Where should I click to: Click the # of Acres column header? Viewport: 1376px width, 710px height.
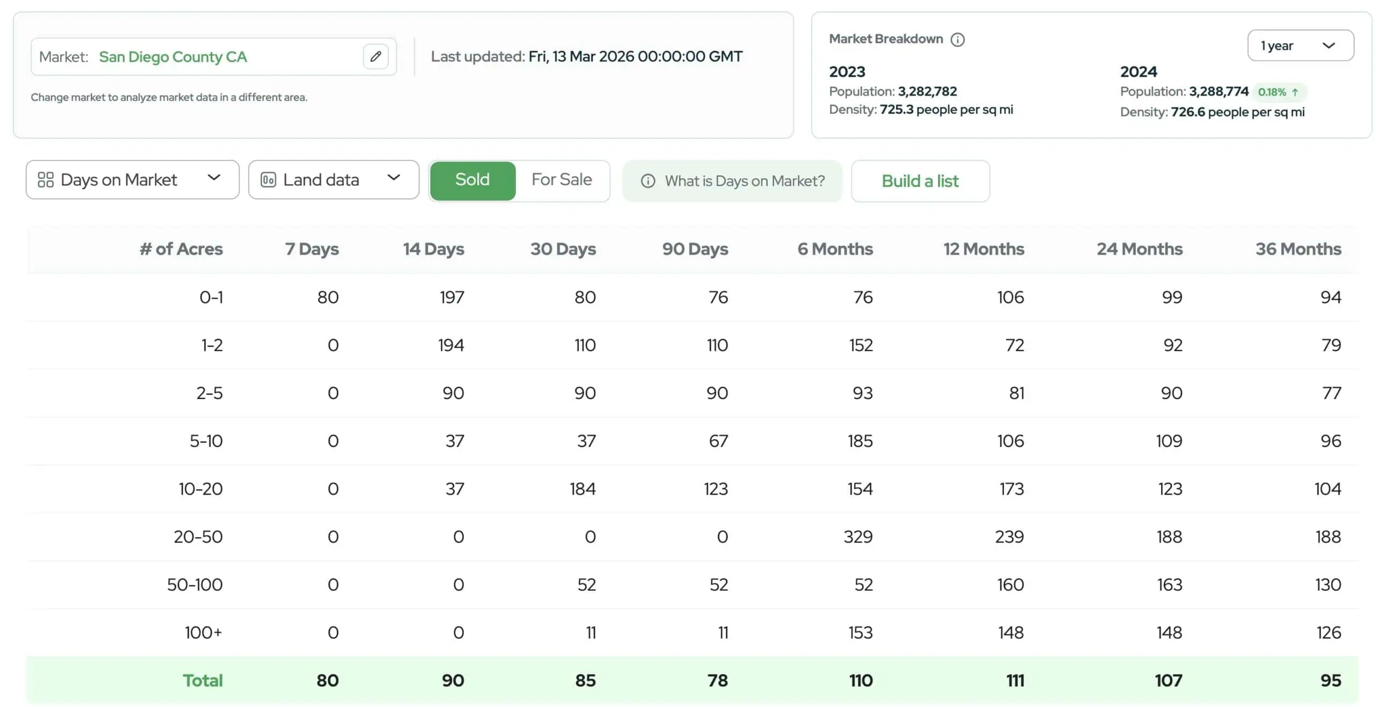pyautogui.click(x=181, y=249)
